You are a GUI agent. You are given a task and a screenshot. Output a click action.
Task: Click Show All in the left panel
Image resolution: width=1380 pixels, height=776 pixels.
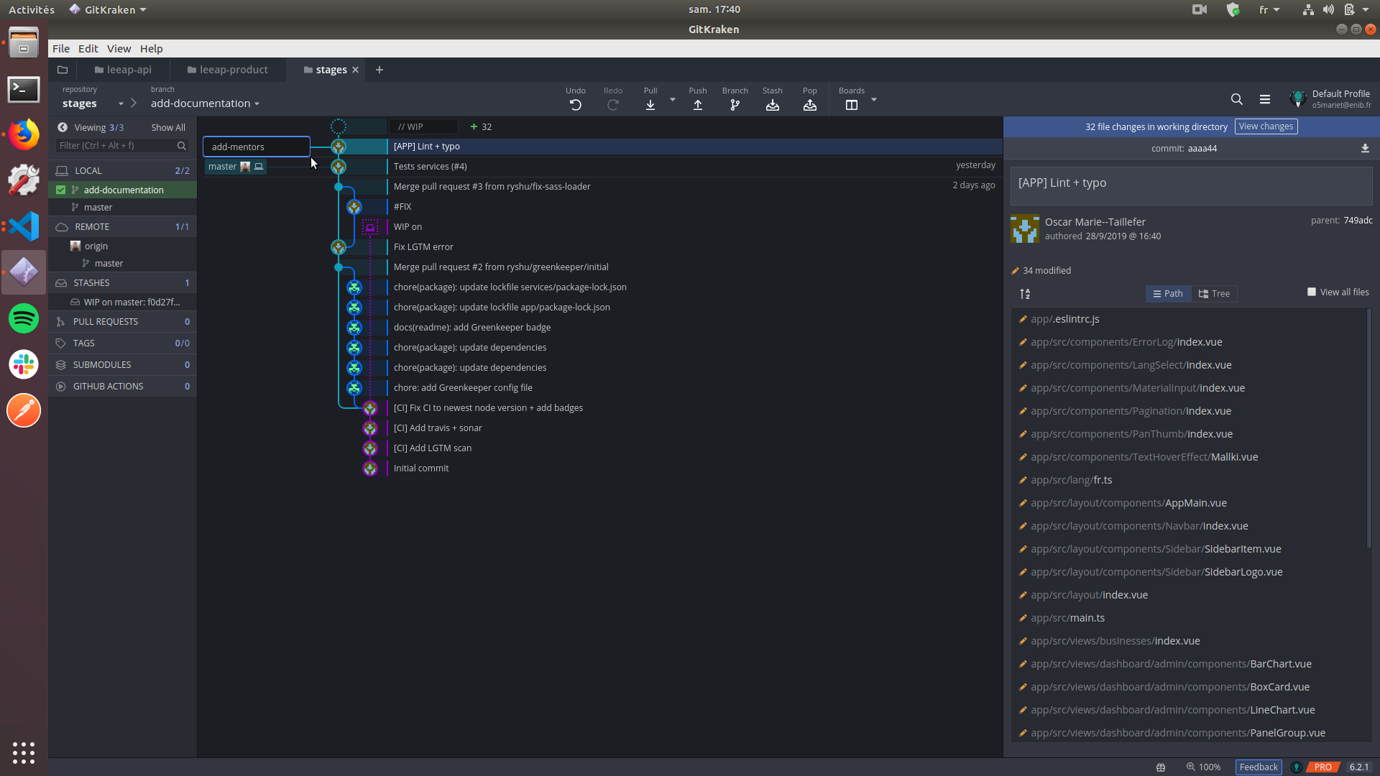[x=168, y=127]
